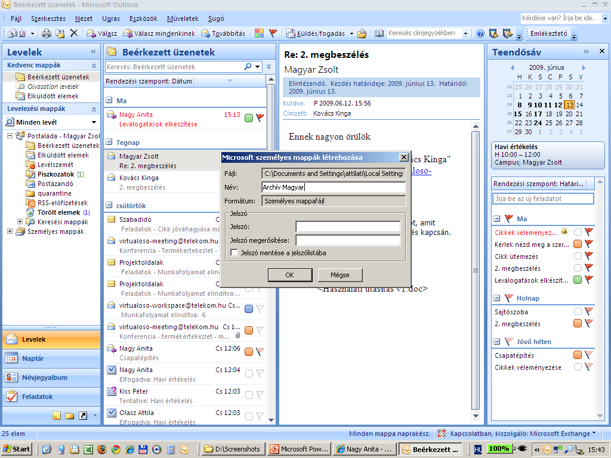Tick 'Jelszó mentése a jelszólistába' checkbox

(234, 253)
